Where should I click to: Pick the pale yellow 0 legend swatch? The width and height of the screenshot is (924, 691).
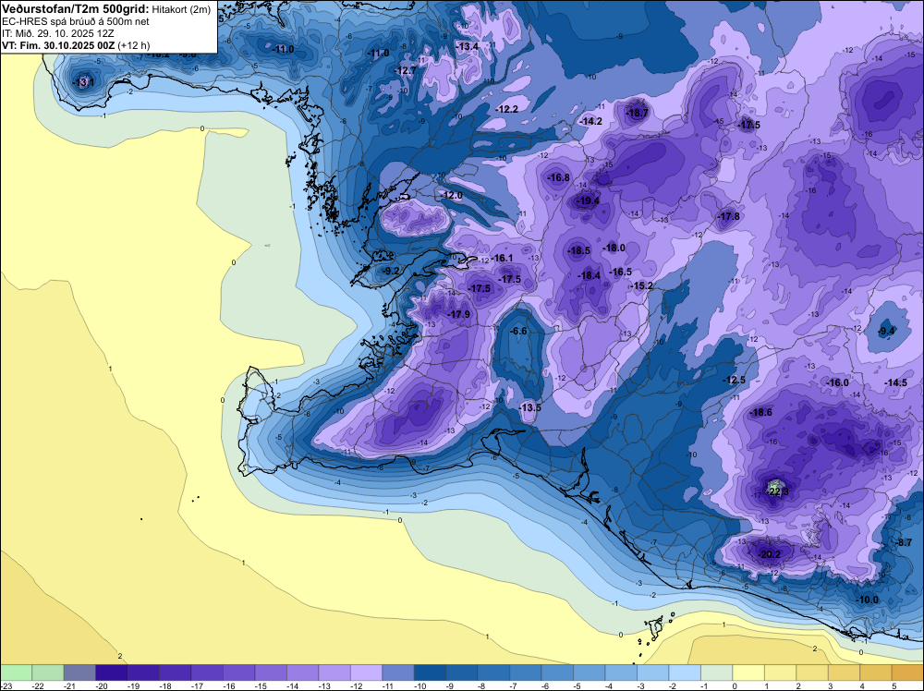click(x=748, y=673)
